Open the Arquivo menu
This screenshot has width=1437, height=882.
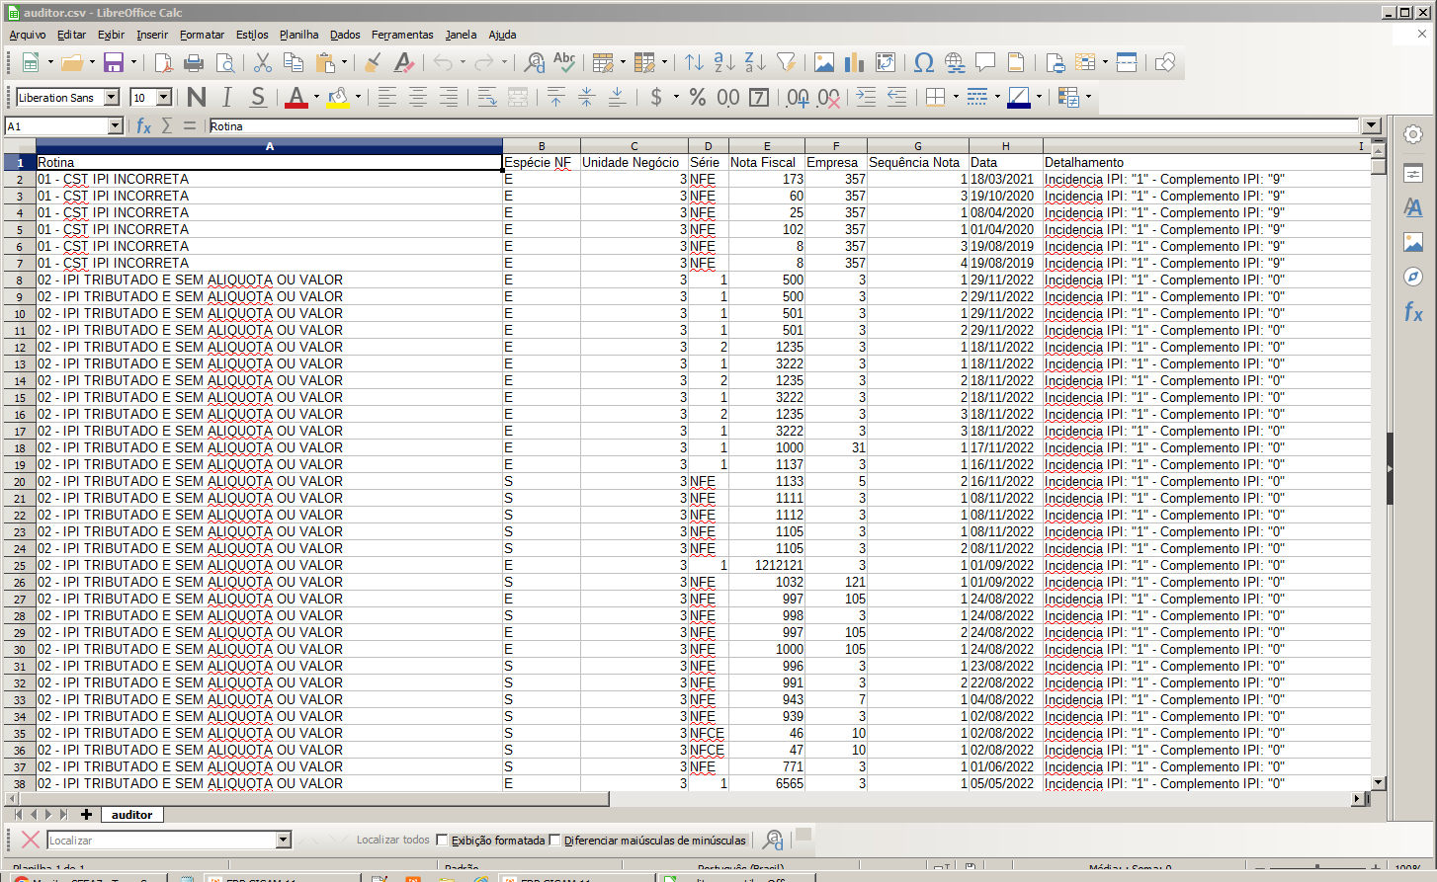(x=28, y=35)
